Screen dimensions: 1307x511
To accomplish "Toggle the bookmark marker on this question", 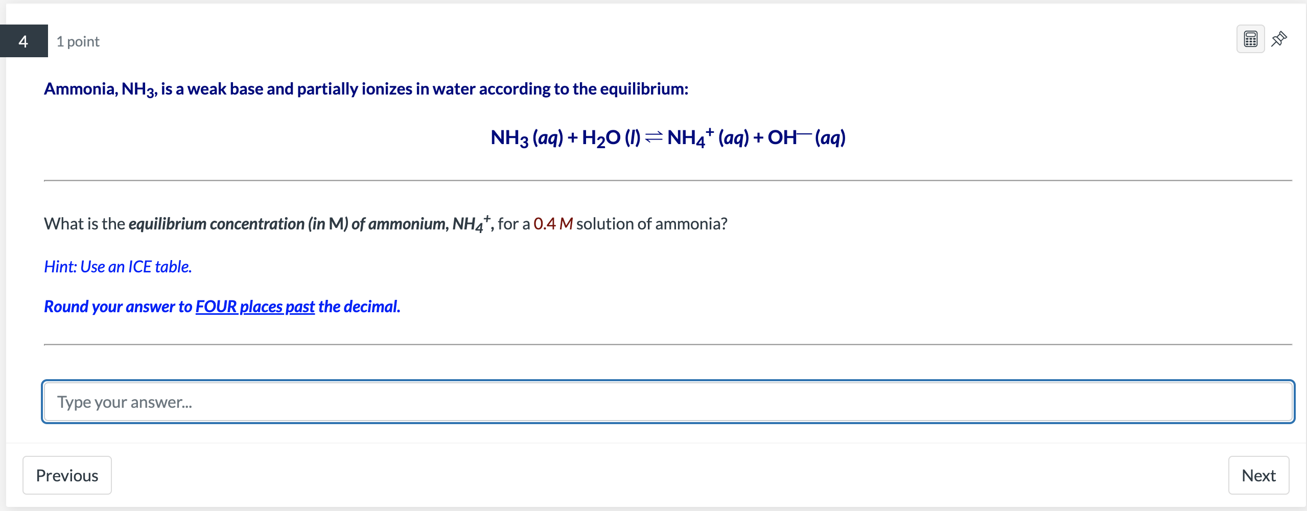I will (1279, 39).
